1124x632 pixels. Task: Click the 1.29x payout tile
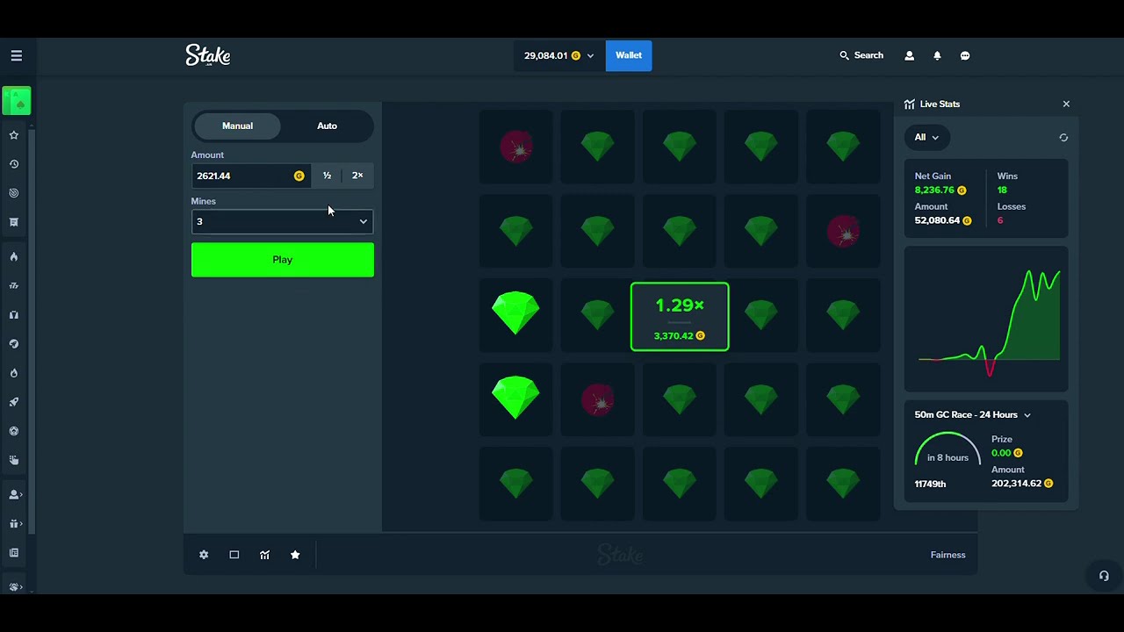tap(680, 317)
